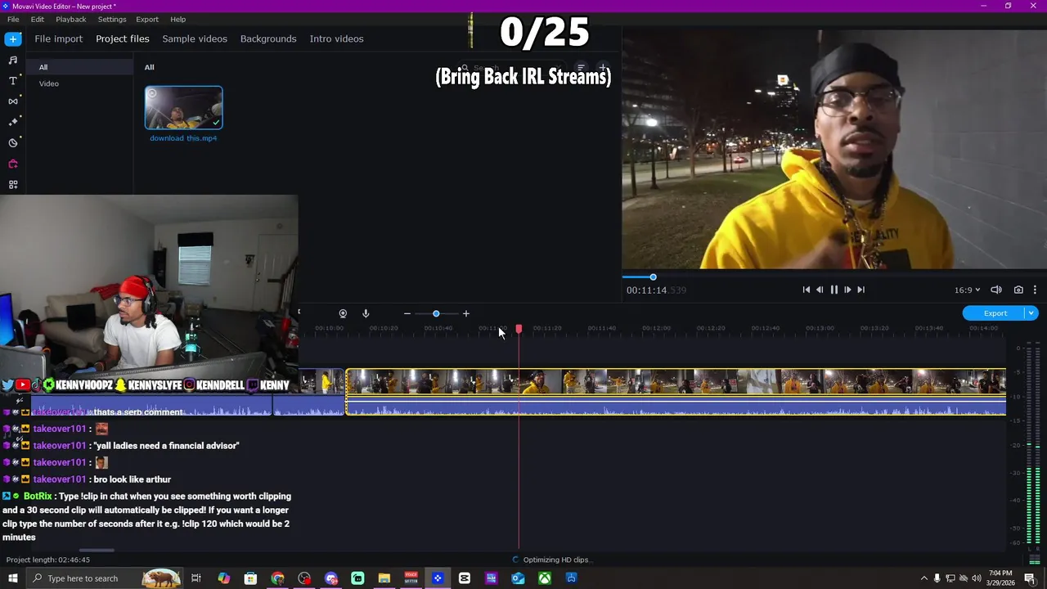Image resolution: width=1047 pixels, height=589 pixels.
Task: Click the download this.mp4 file name
Action: click(x=183, y=138)
